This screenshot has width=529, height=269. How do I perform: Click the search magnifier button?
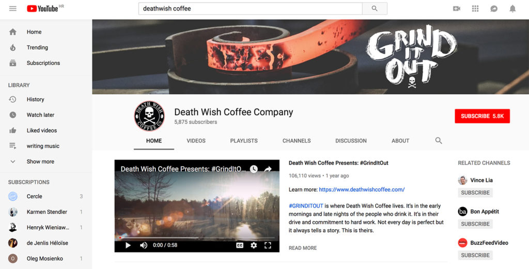tap(375, 8)
